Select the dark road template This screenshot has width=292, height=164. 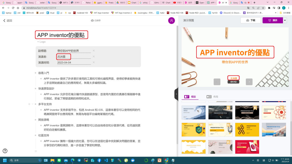[x=220, y=112]
